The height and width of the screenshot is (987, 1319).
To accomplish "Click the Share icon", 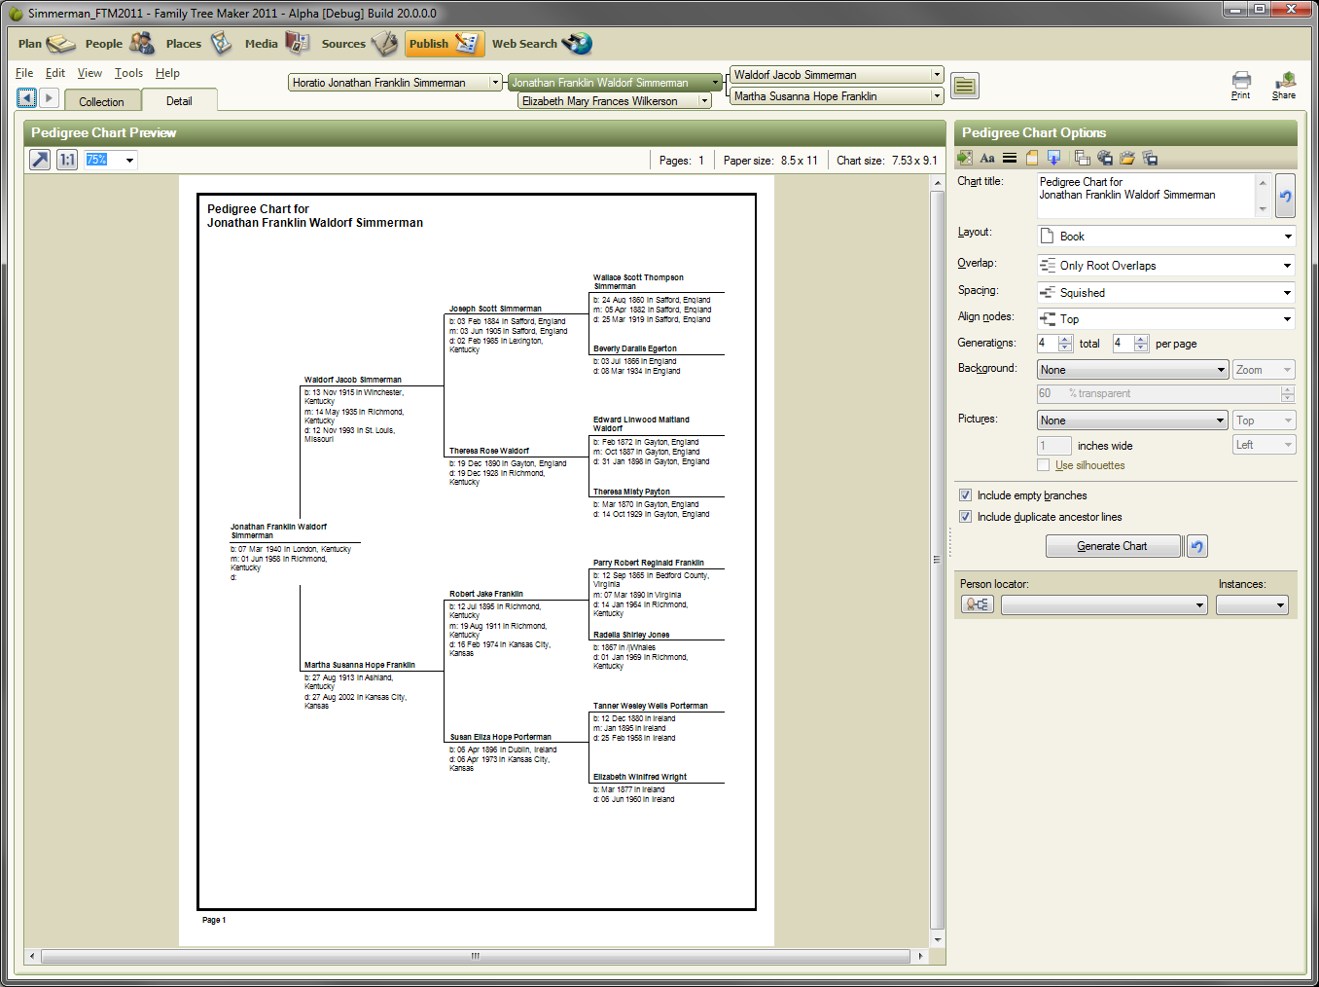I will point(1284,86).
